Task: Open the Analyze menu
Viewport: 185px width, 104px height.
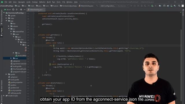Action: [x=35, y=2]
